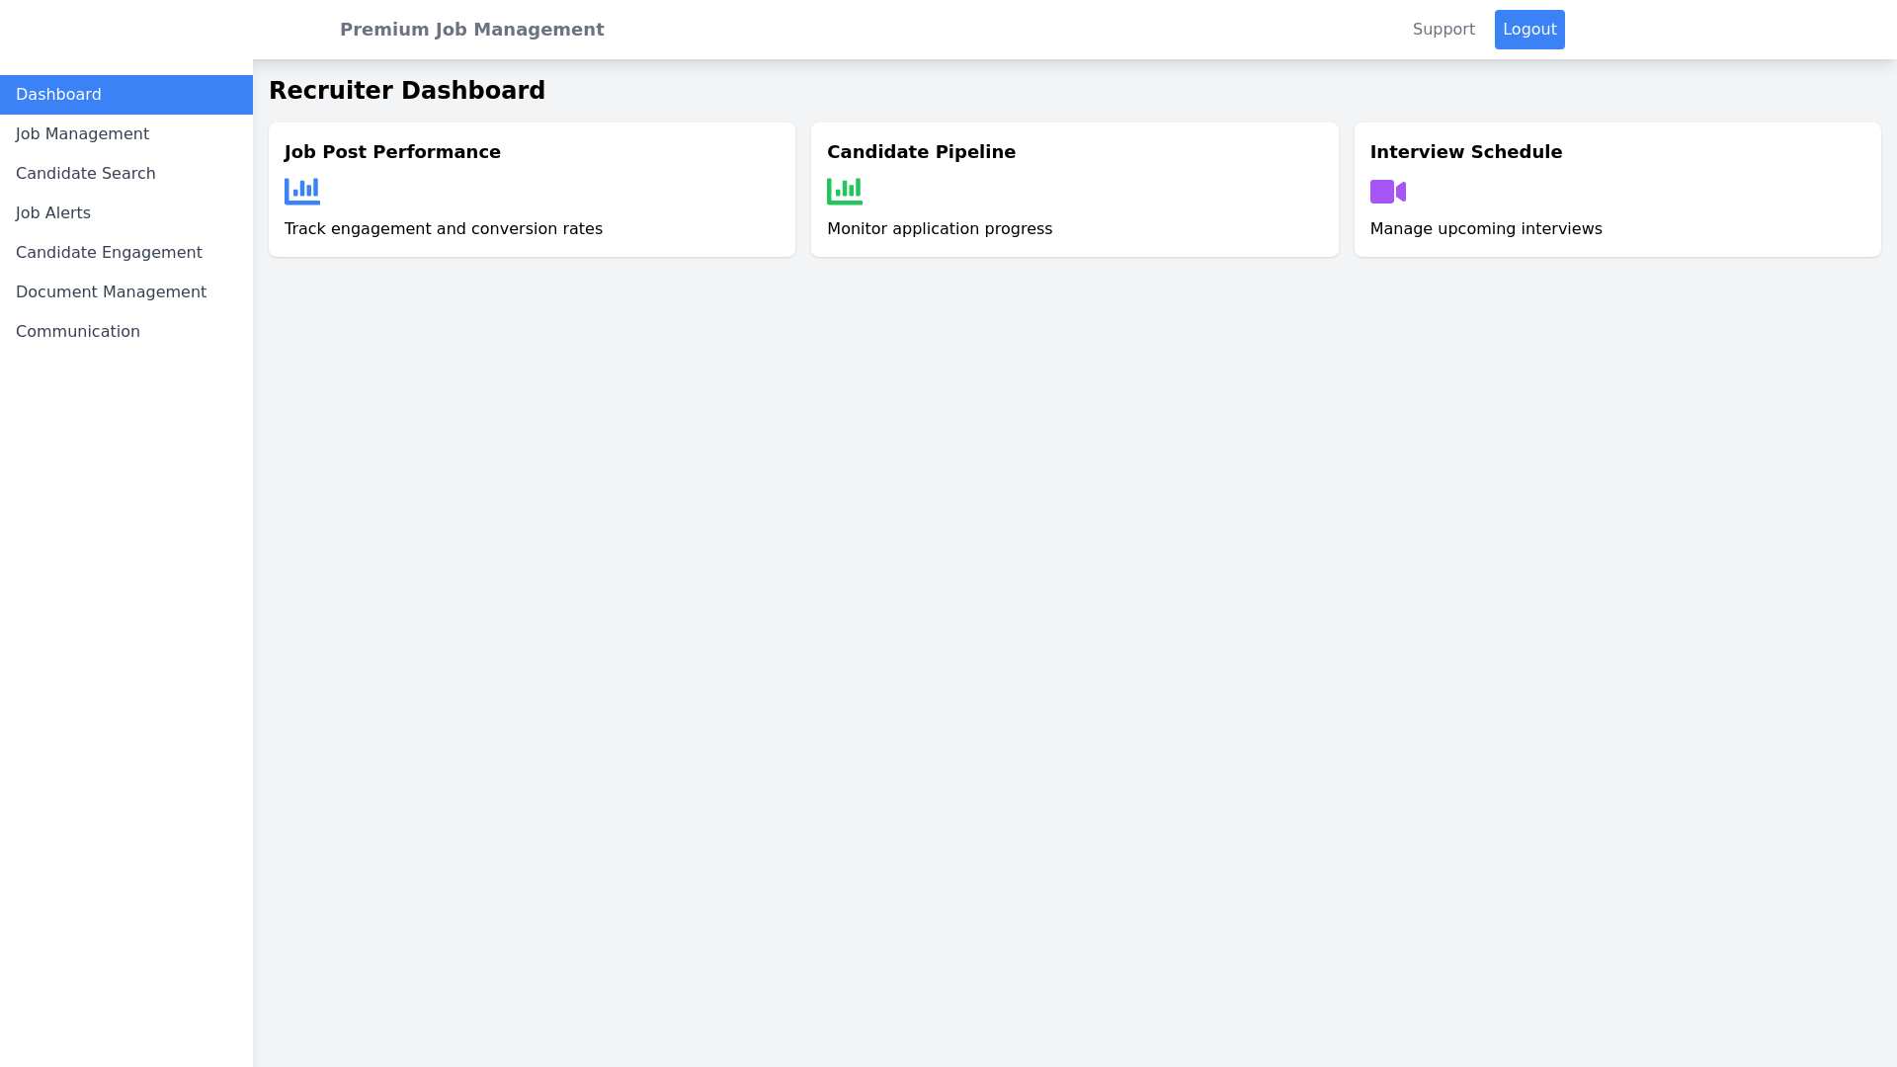Open the Support link

point(1443,29)
